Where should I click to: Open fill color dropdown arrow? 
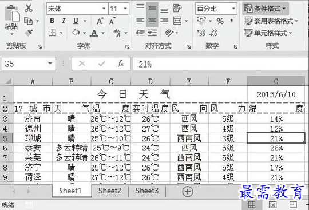click(84, 33)
